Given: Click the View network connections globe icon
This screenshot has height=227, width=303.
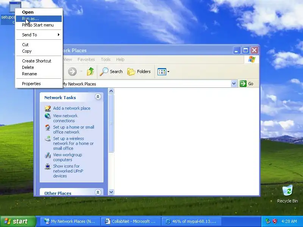Looking at the screenshot, I should click(48, 116).
